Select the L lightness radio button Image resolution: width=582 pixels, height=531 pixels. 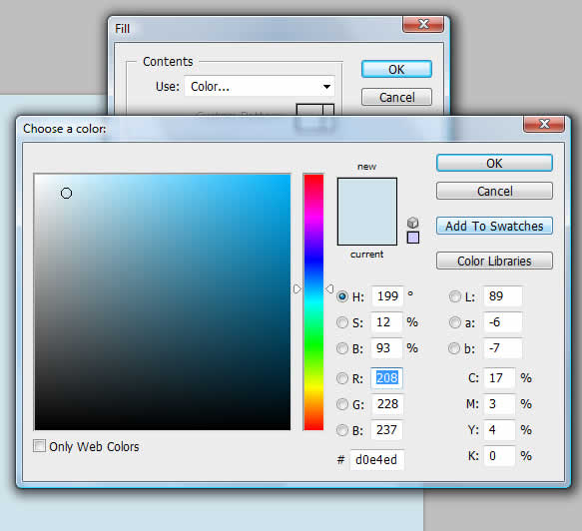click(454, 296)
